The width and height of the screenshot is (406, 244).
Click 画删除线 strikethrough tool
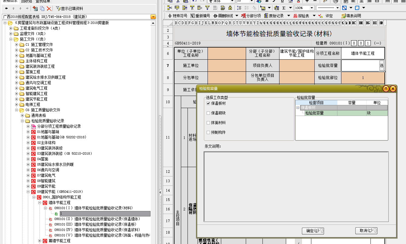[223, 16]
